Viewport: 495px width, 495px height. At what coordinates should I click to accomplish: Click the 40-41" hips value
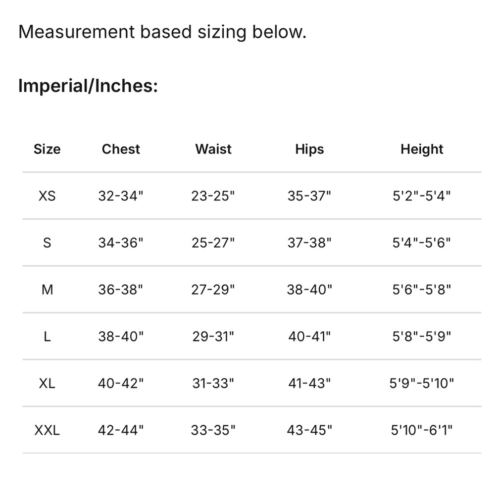coord(309,336)
